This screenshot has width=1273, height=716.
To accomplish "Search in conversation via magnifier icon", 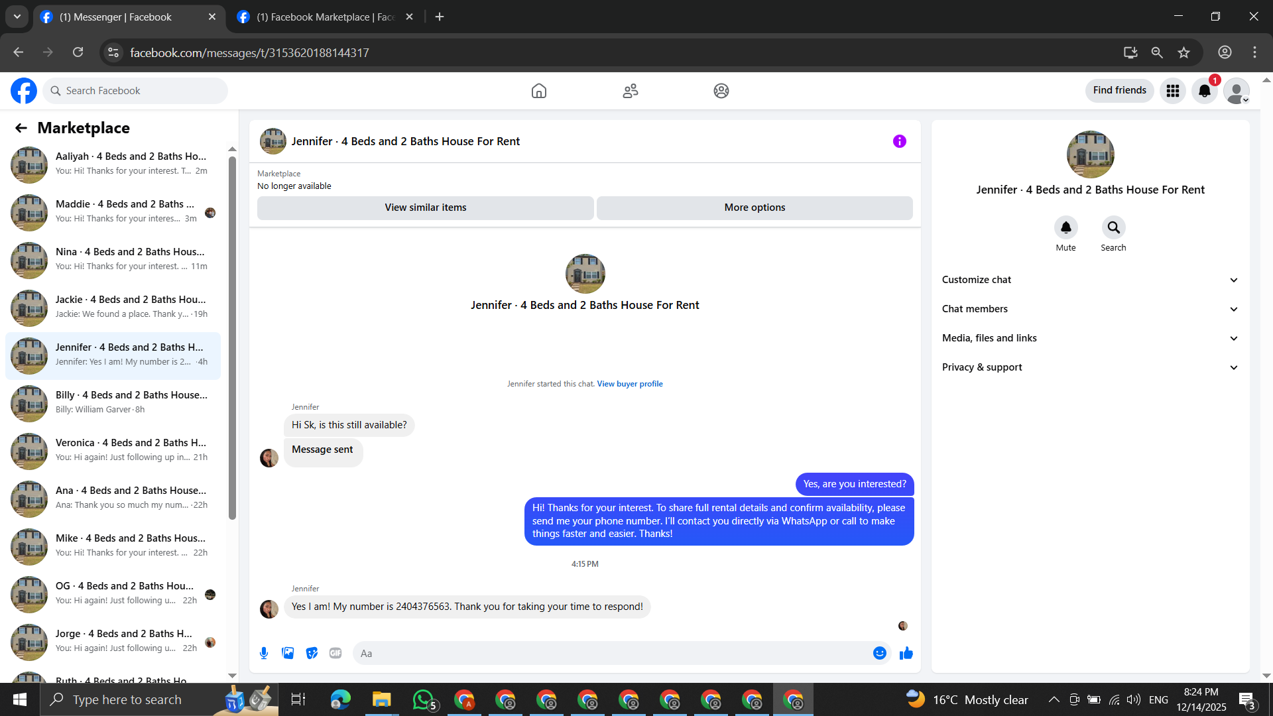I will click(1113, 227).
